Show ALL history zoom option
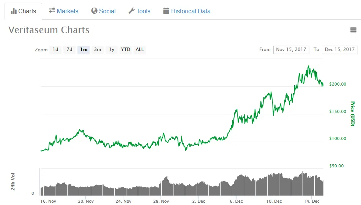The height and width of the screenshot is (205, 361). click(x=140, y=49)
